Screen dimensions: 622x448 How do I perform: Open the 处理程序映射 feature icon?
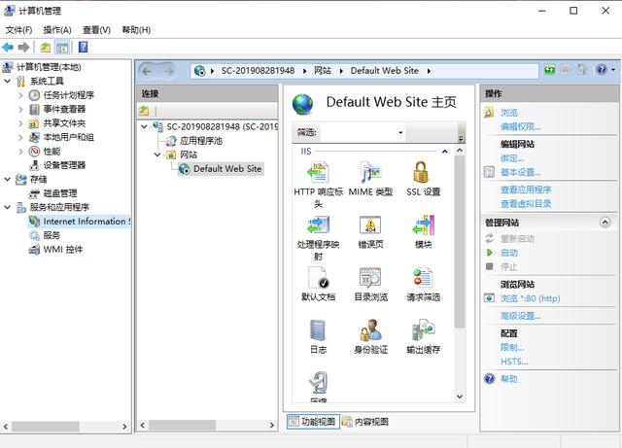[318, 224]
